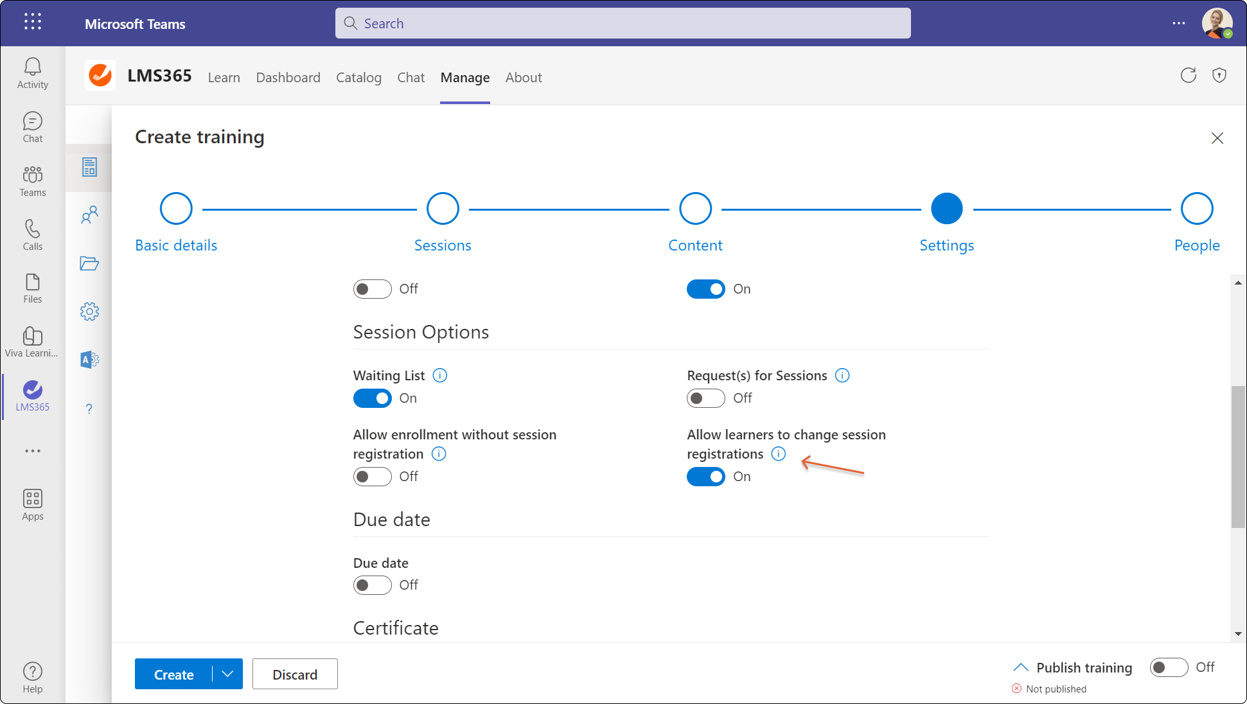Image resolution: width=1247 pixels, height=704 pixels.
Task: Click scrollbar up arrow
Action: 1238,283
